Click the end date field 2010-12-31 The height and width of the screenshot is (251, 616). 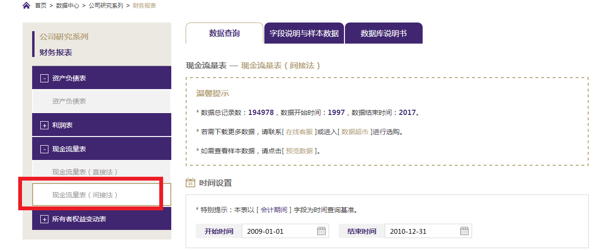point(428,231)
